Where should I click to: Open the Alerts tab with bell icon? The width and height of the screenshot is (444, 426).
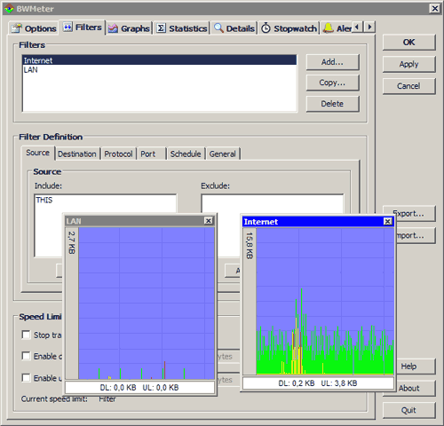tap(337, 28)
